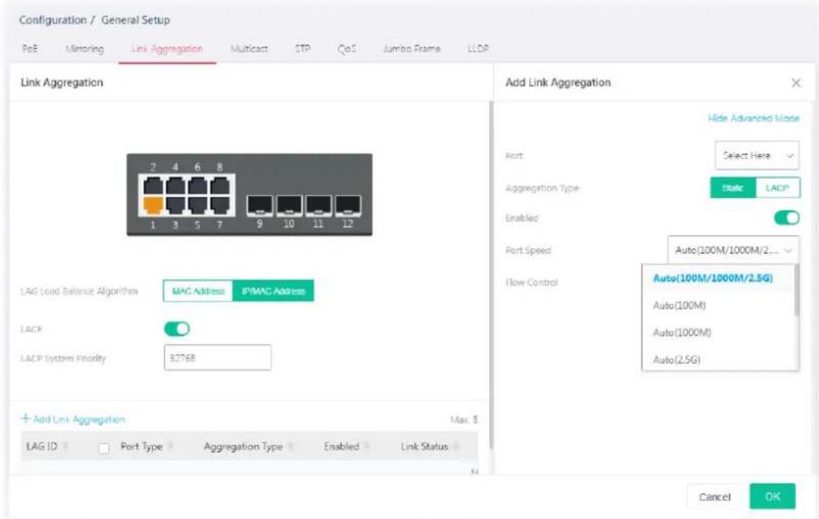
Task: Click the OK button
Action: [773, 496]
